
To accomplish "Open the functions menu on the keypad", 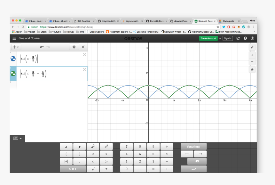I will pos(193,146).
